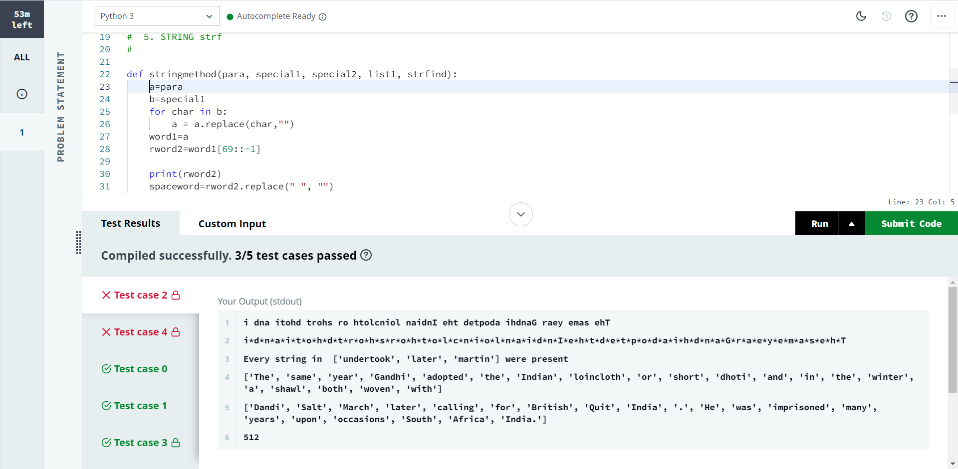The height and width of the screenshot is (469, 958).
Task: Switch to the Custom Input tab
Action: pos(232,223)
